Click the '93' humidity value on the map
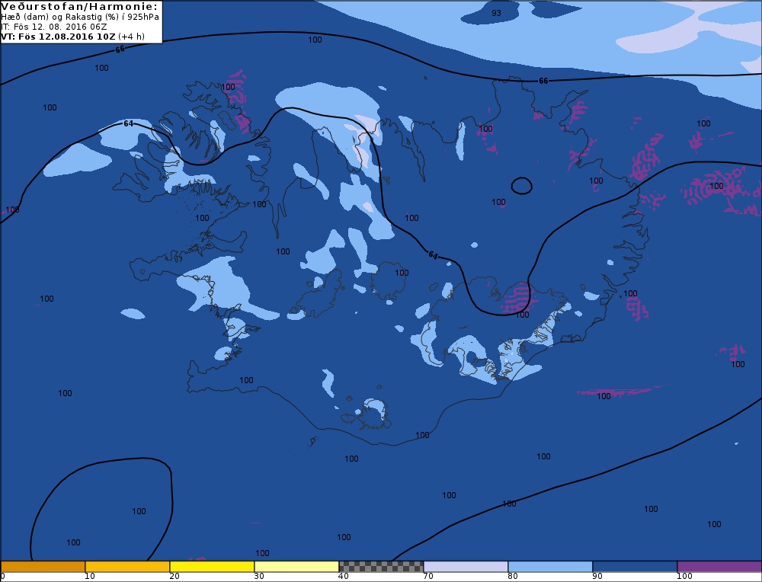The image size is (762, 582). coord(496,13)
